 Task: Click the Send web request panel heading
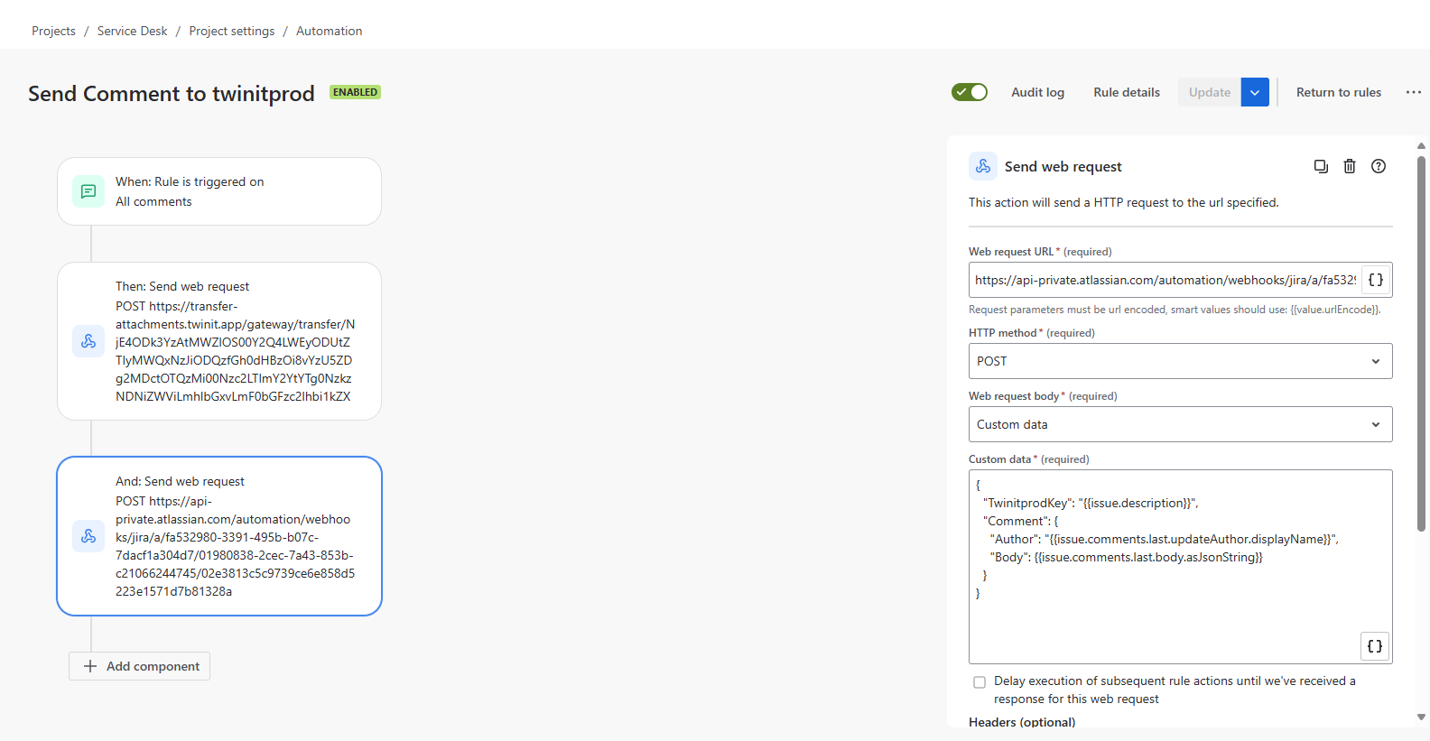[x=1063, y=166]
